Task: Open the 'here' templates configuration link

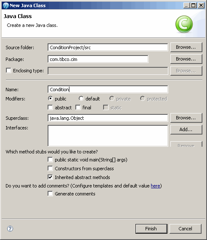Action: (x=155, y=186)
